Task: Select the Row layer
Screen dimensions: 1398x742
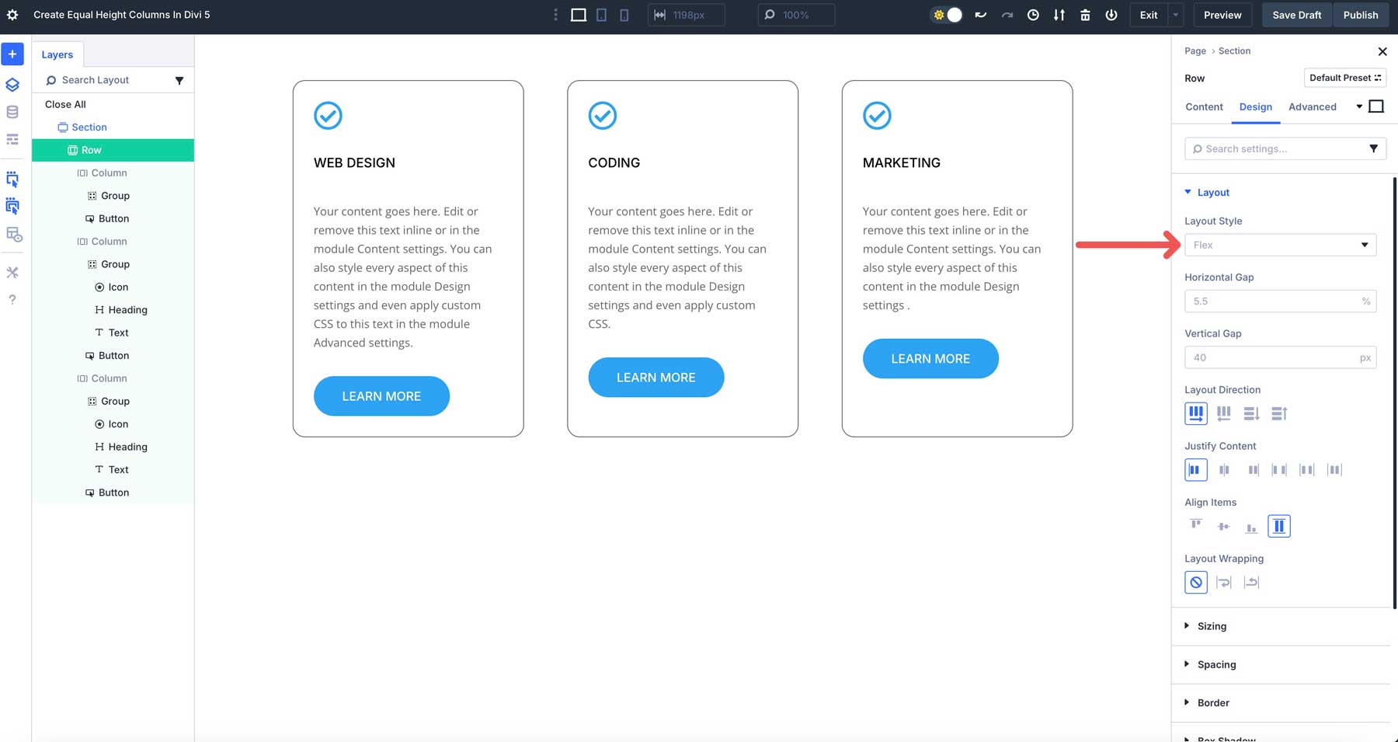Action: [x=113, y=150]
